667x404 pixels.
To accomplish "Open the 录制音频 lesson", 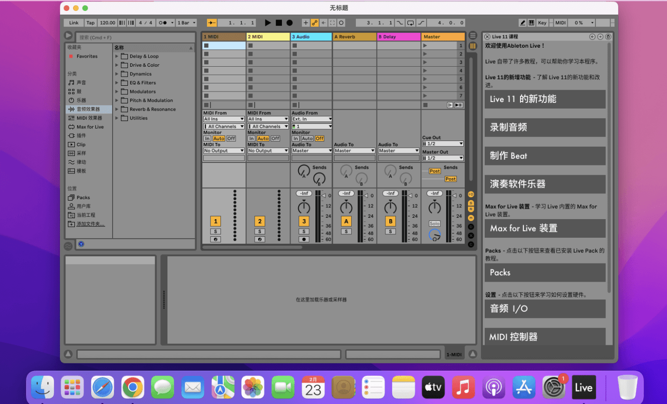I will click(x=545, y=128).
